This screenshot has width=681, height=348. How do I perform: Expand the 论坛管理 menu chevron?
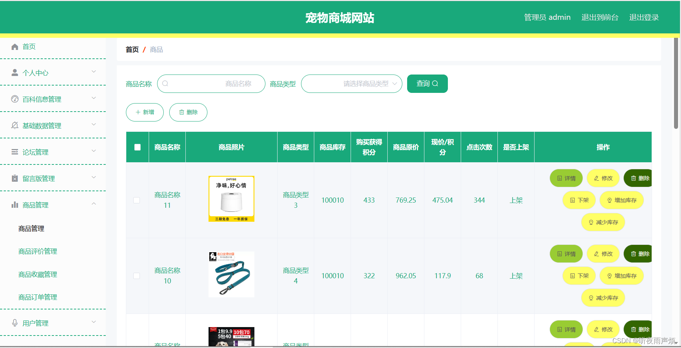[x=94, y=151]
